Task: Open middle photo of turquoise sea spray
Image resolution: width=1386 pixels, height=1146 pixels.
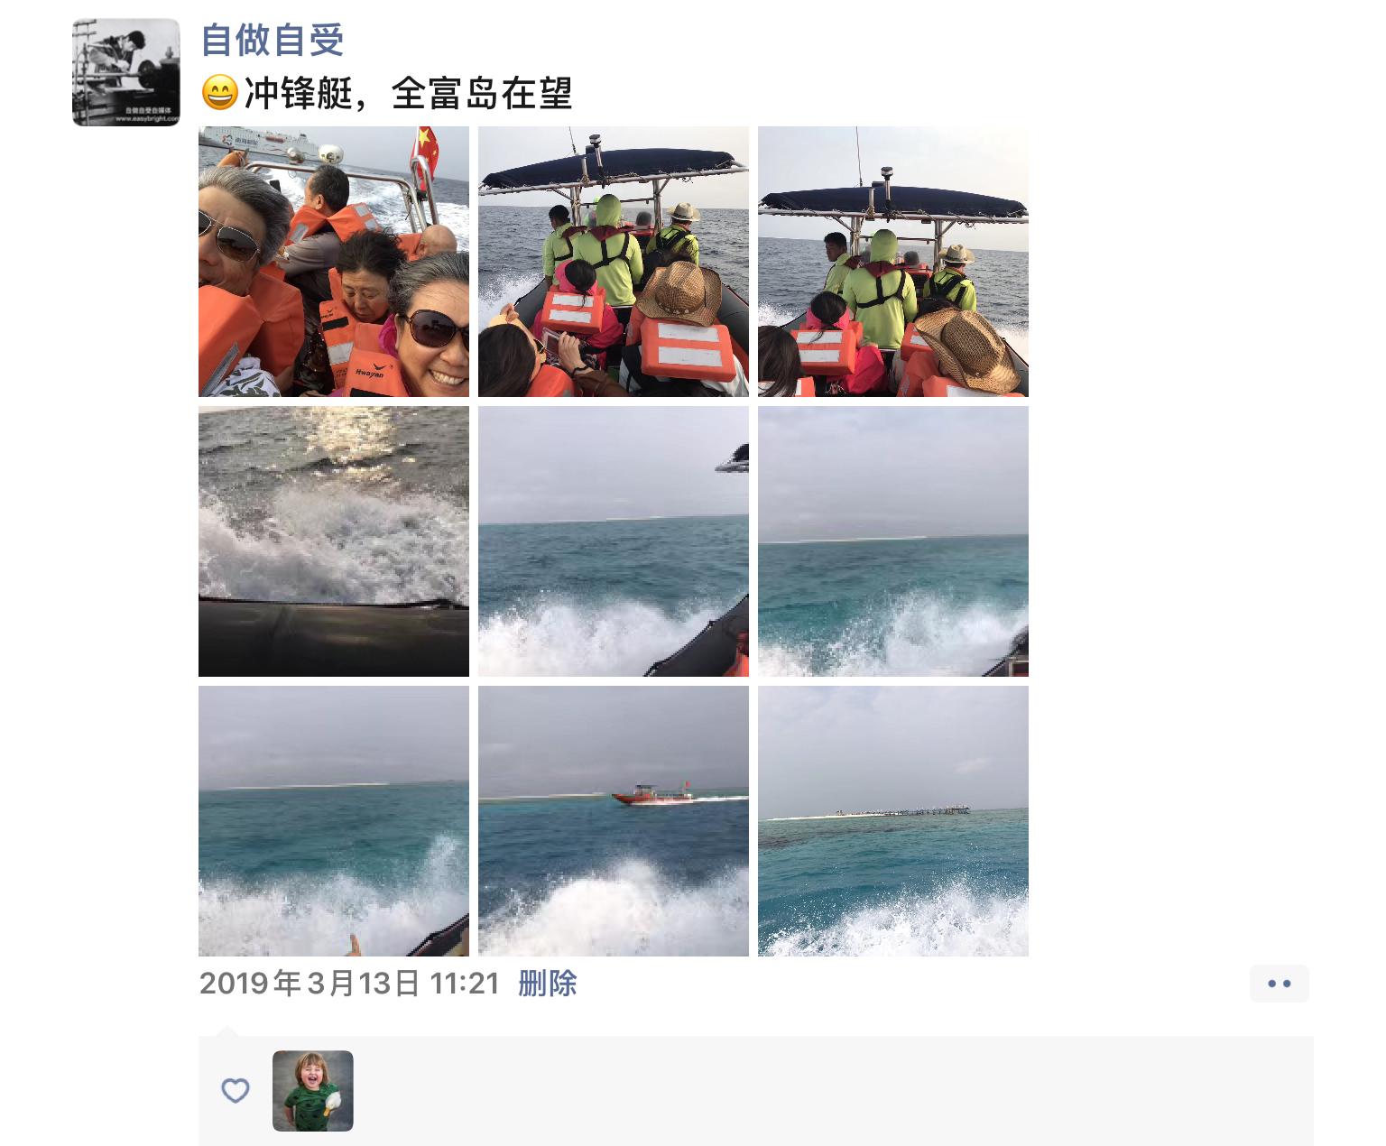Action: pyautogui.click(x=614, y=541)
